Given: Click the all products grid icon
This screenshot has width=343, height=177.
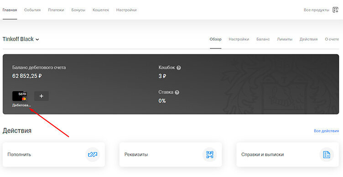Looking at the screenshot, I should [x=335, y=10].
